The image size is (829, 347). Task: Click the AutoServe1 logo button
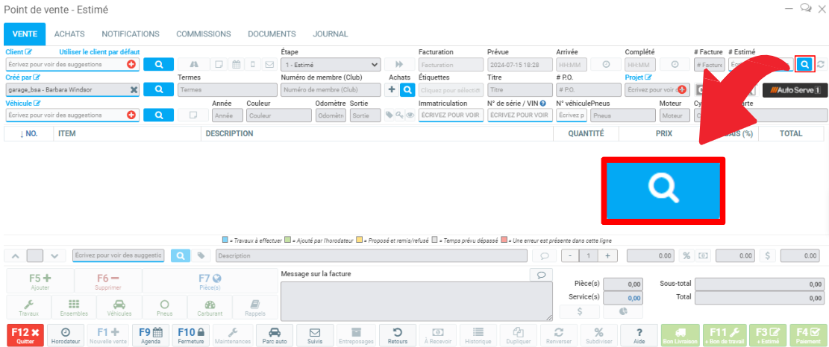(795, 90)
